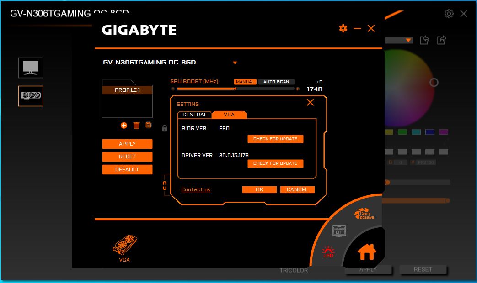Open LED control icon
The image size is (477, 283).
click(328, 252)
